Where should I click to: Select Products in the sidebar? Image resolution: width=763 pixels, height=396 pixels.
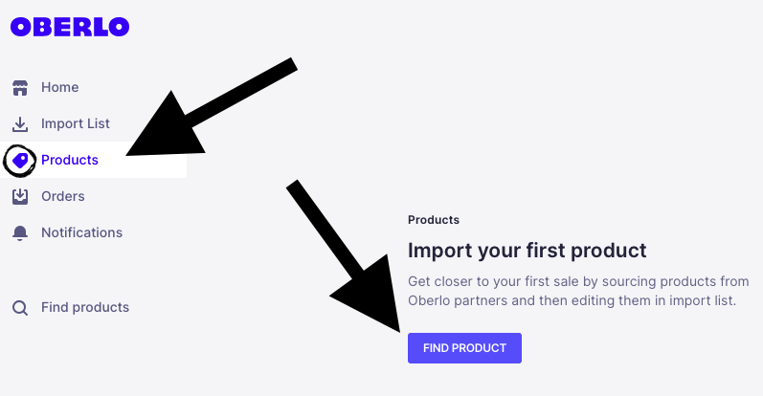pos(70,160)
